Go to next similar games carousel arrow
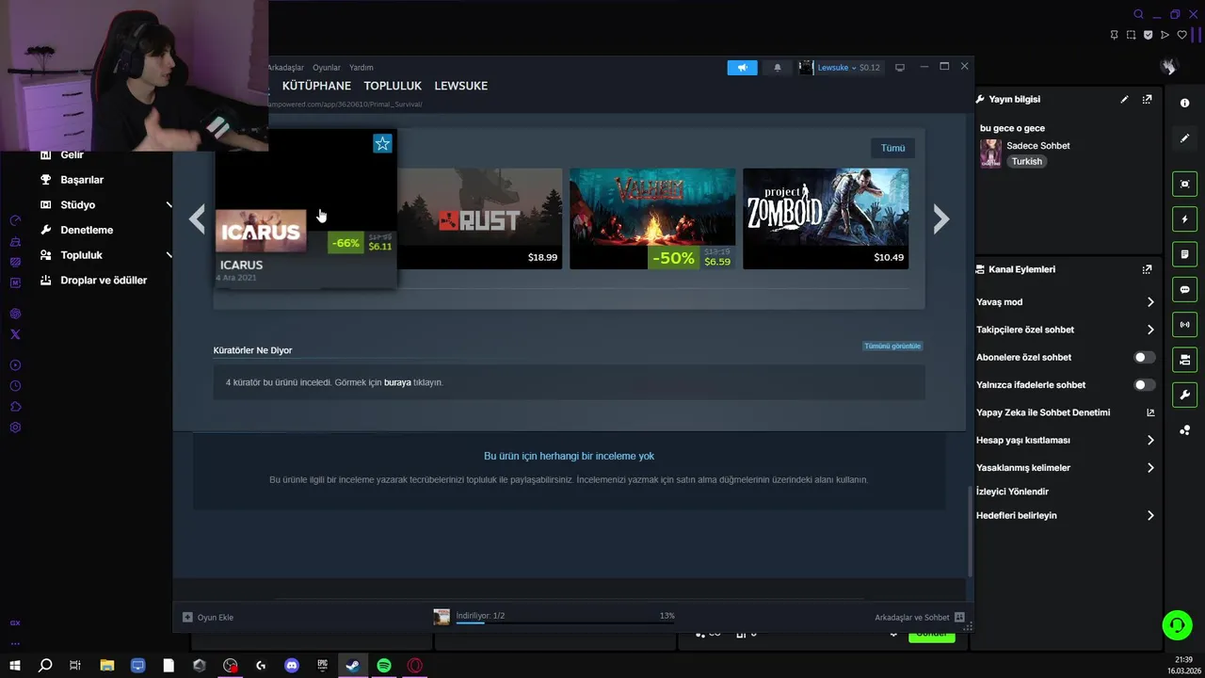 point(940,218)
